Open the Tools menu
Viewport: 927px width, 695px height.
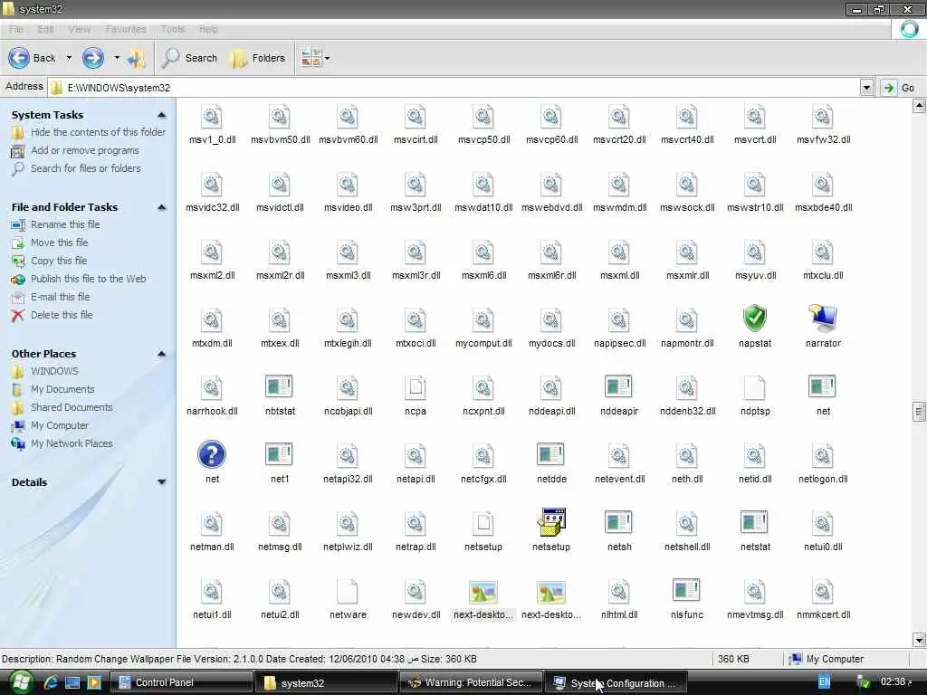tap(173, 29)
